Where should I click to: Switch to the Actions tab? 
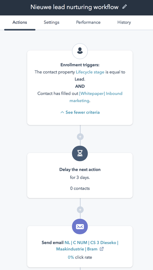(x=20, y=22)
